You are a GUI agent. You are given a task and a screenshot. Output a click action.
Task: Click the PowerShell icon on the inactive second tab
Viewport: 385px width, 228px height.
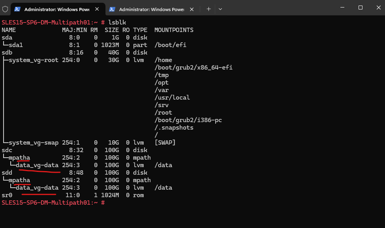pos(112,9)
